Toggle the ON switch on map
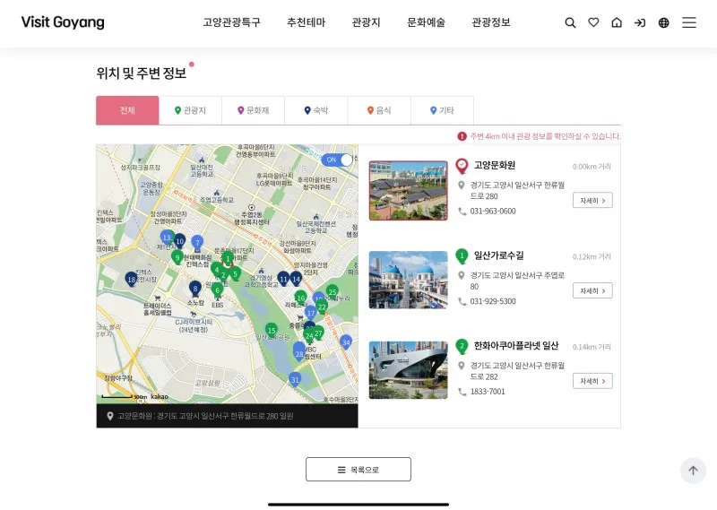Viewport: 717px width, 510px height. point(338,160)
